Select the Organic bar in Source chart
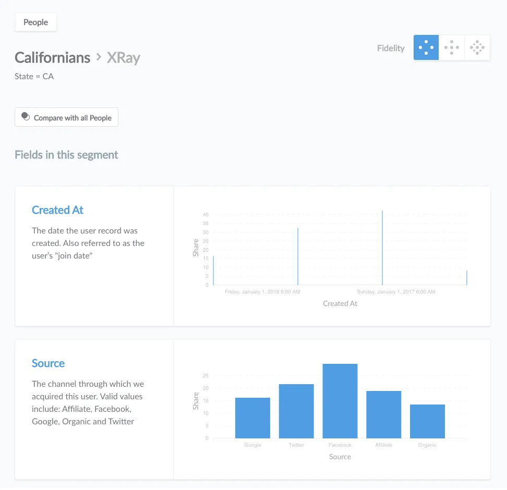507x490 pixels. pyautogui.click(x=427, y=422)
